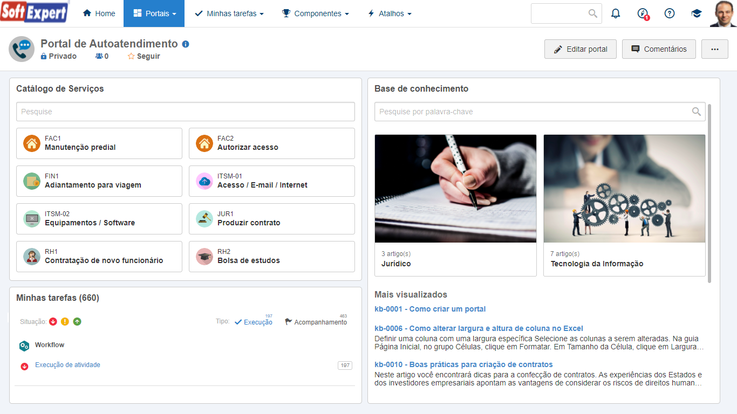Open article kb-0001 Como criar um portal
Image resolution: width=737 pixels, height=414 pixels.
[x=430, y=309]
